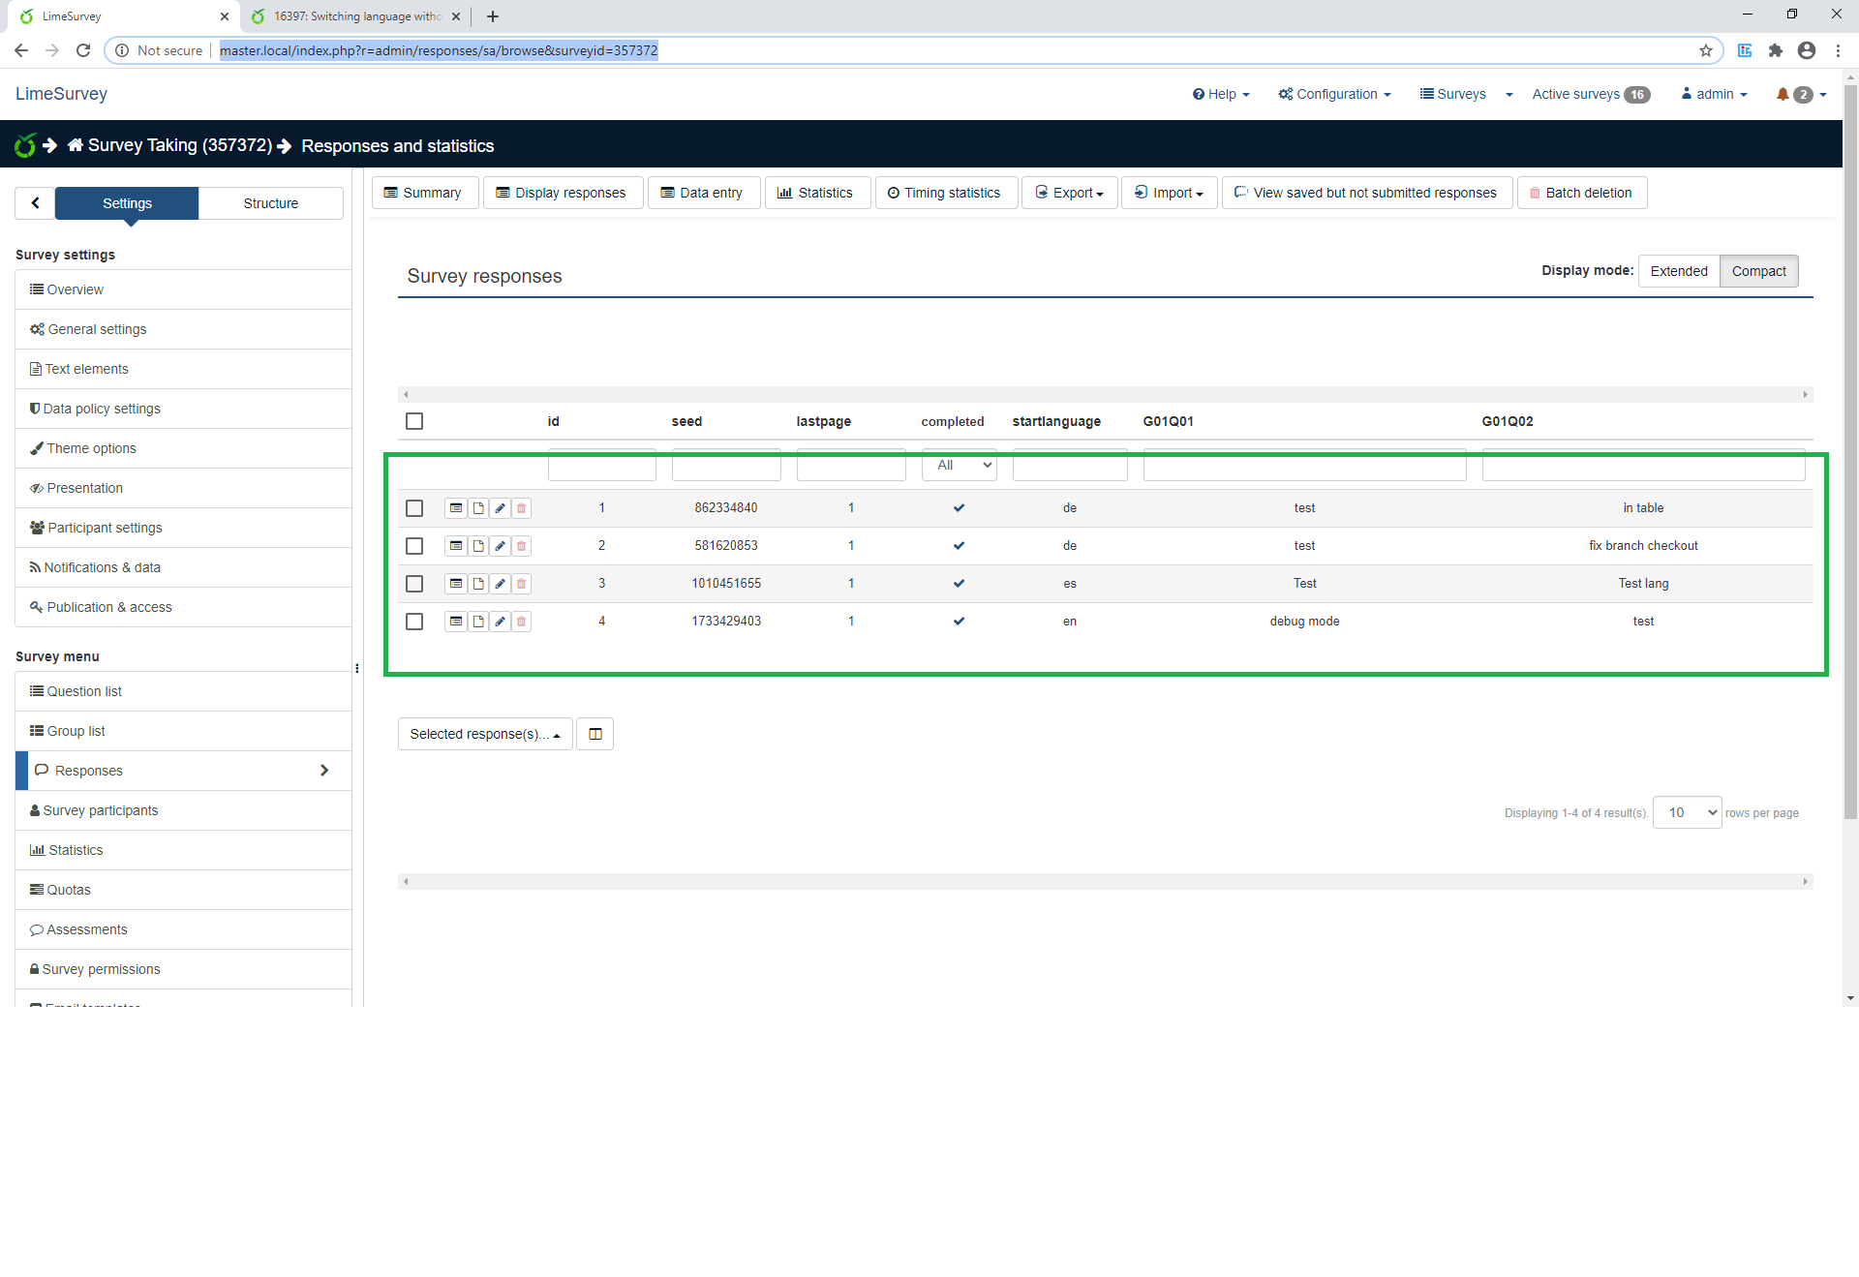Click the sidebar collapse back arrow
This screenshot has width=1859, height=1277.
pyautogui.click(x=35, y=203)
